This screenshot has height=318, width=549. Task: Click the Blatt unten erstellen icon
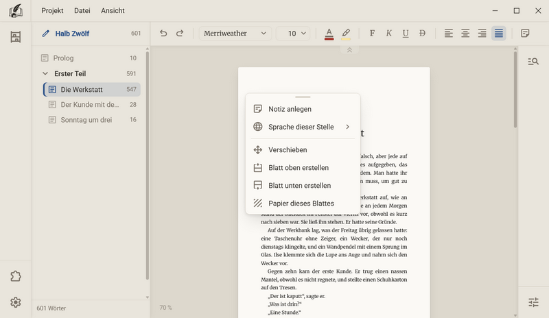tap(258, 186)
